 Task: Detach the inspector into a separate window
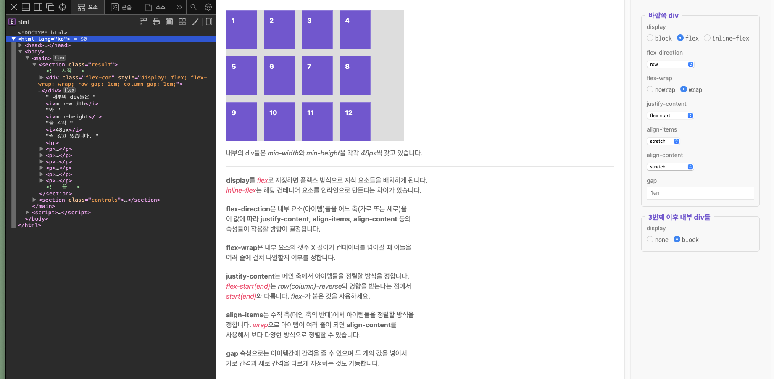50,7
